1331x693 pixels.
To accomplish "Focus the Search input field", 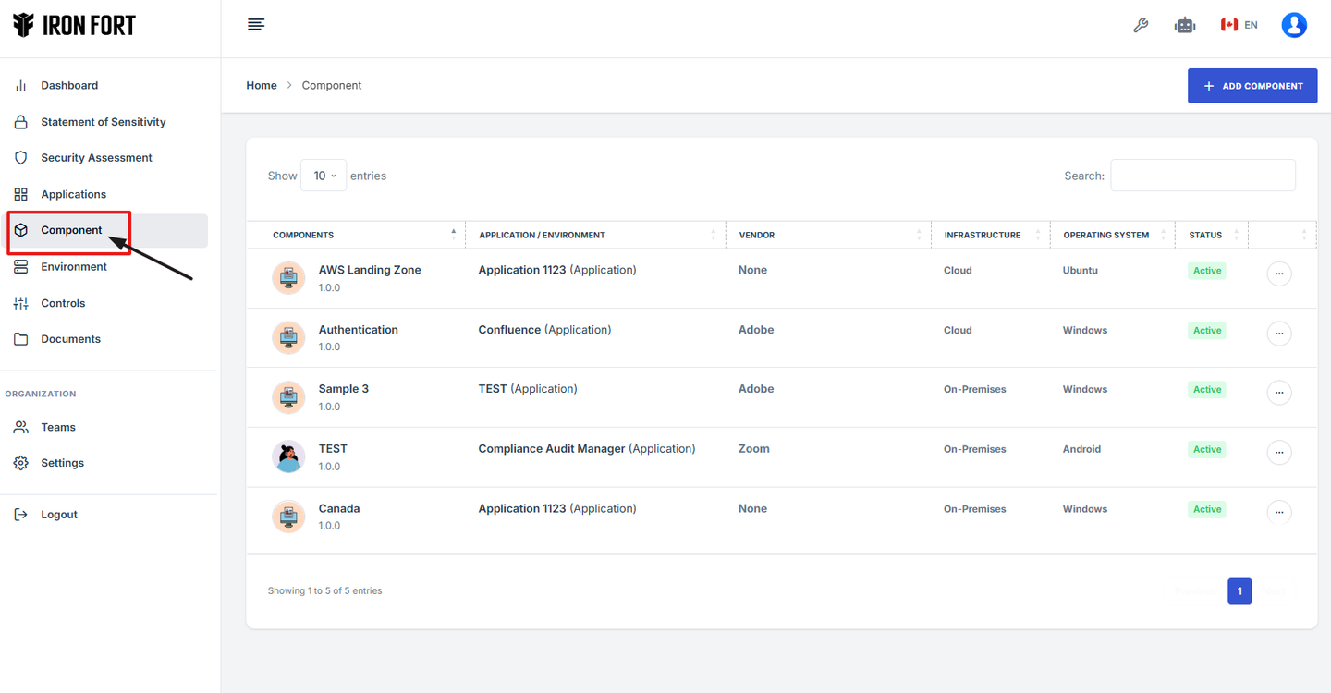I will click(1202, 176).
